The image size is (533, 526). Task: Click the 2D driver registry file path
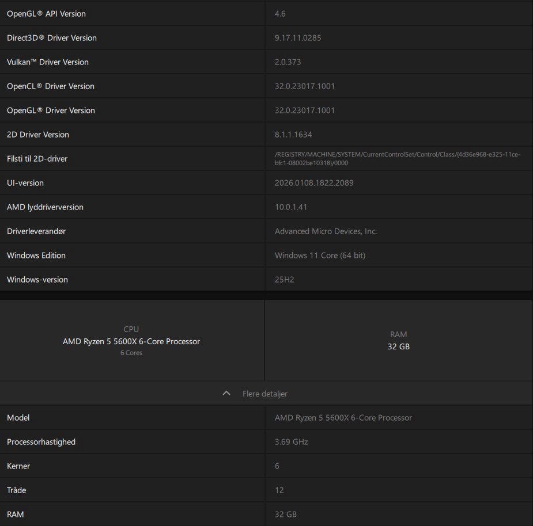pyautogui.click(x=398, y=159)
